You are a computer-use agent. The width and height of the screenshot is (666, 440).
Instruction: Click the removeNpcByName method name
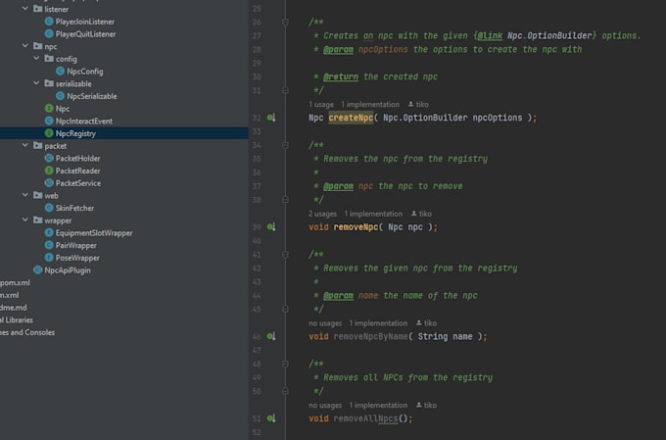(371, 337)
